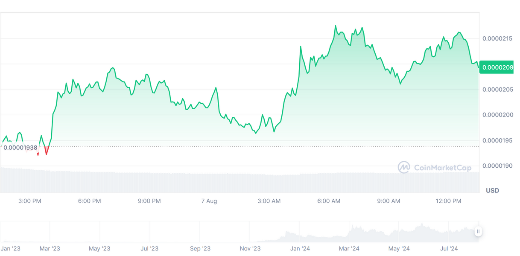The width and height of the screenshot is (520, 256).
Task: Click the 0.0000200 price axis label
Action: click(497, 115)
